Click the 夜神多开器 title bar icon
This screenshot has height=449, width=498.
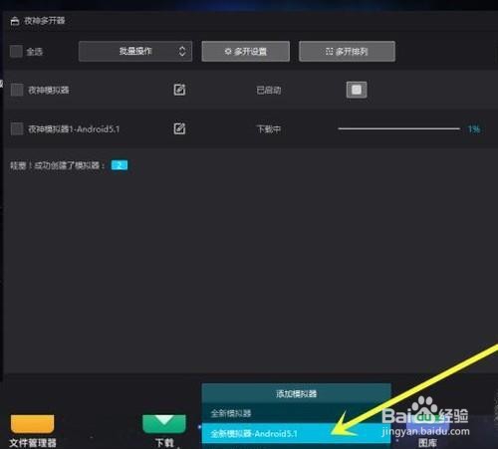pyautogui.click(x=15, y=21)
